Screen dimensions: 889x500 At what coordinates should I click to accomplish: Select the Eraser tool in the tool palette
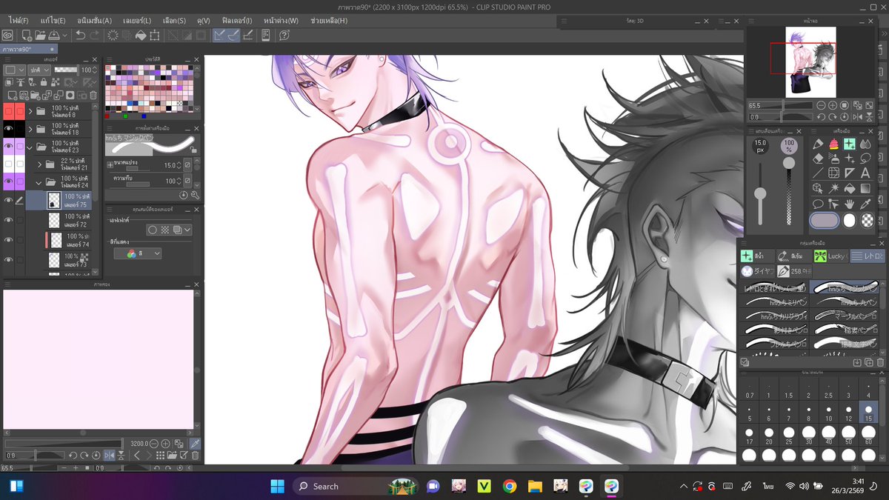pyautogui.click(x=819, y=159)
